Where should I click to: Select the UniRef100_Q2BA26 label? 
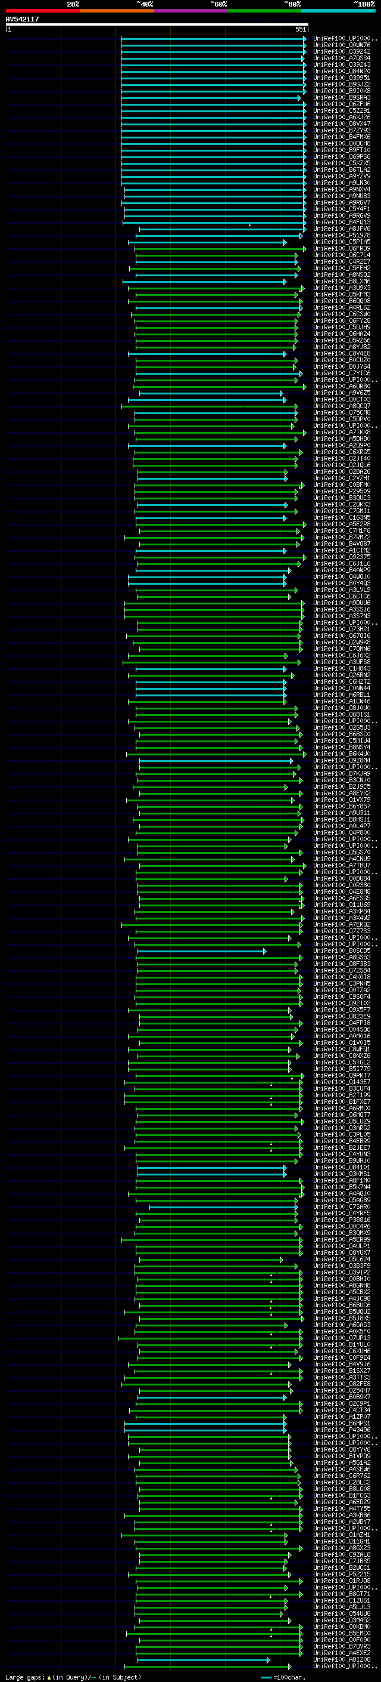coord(342,471)
